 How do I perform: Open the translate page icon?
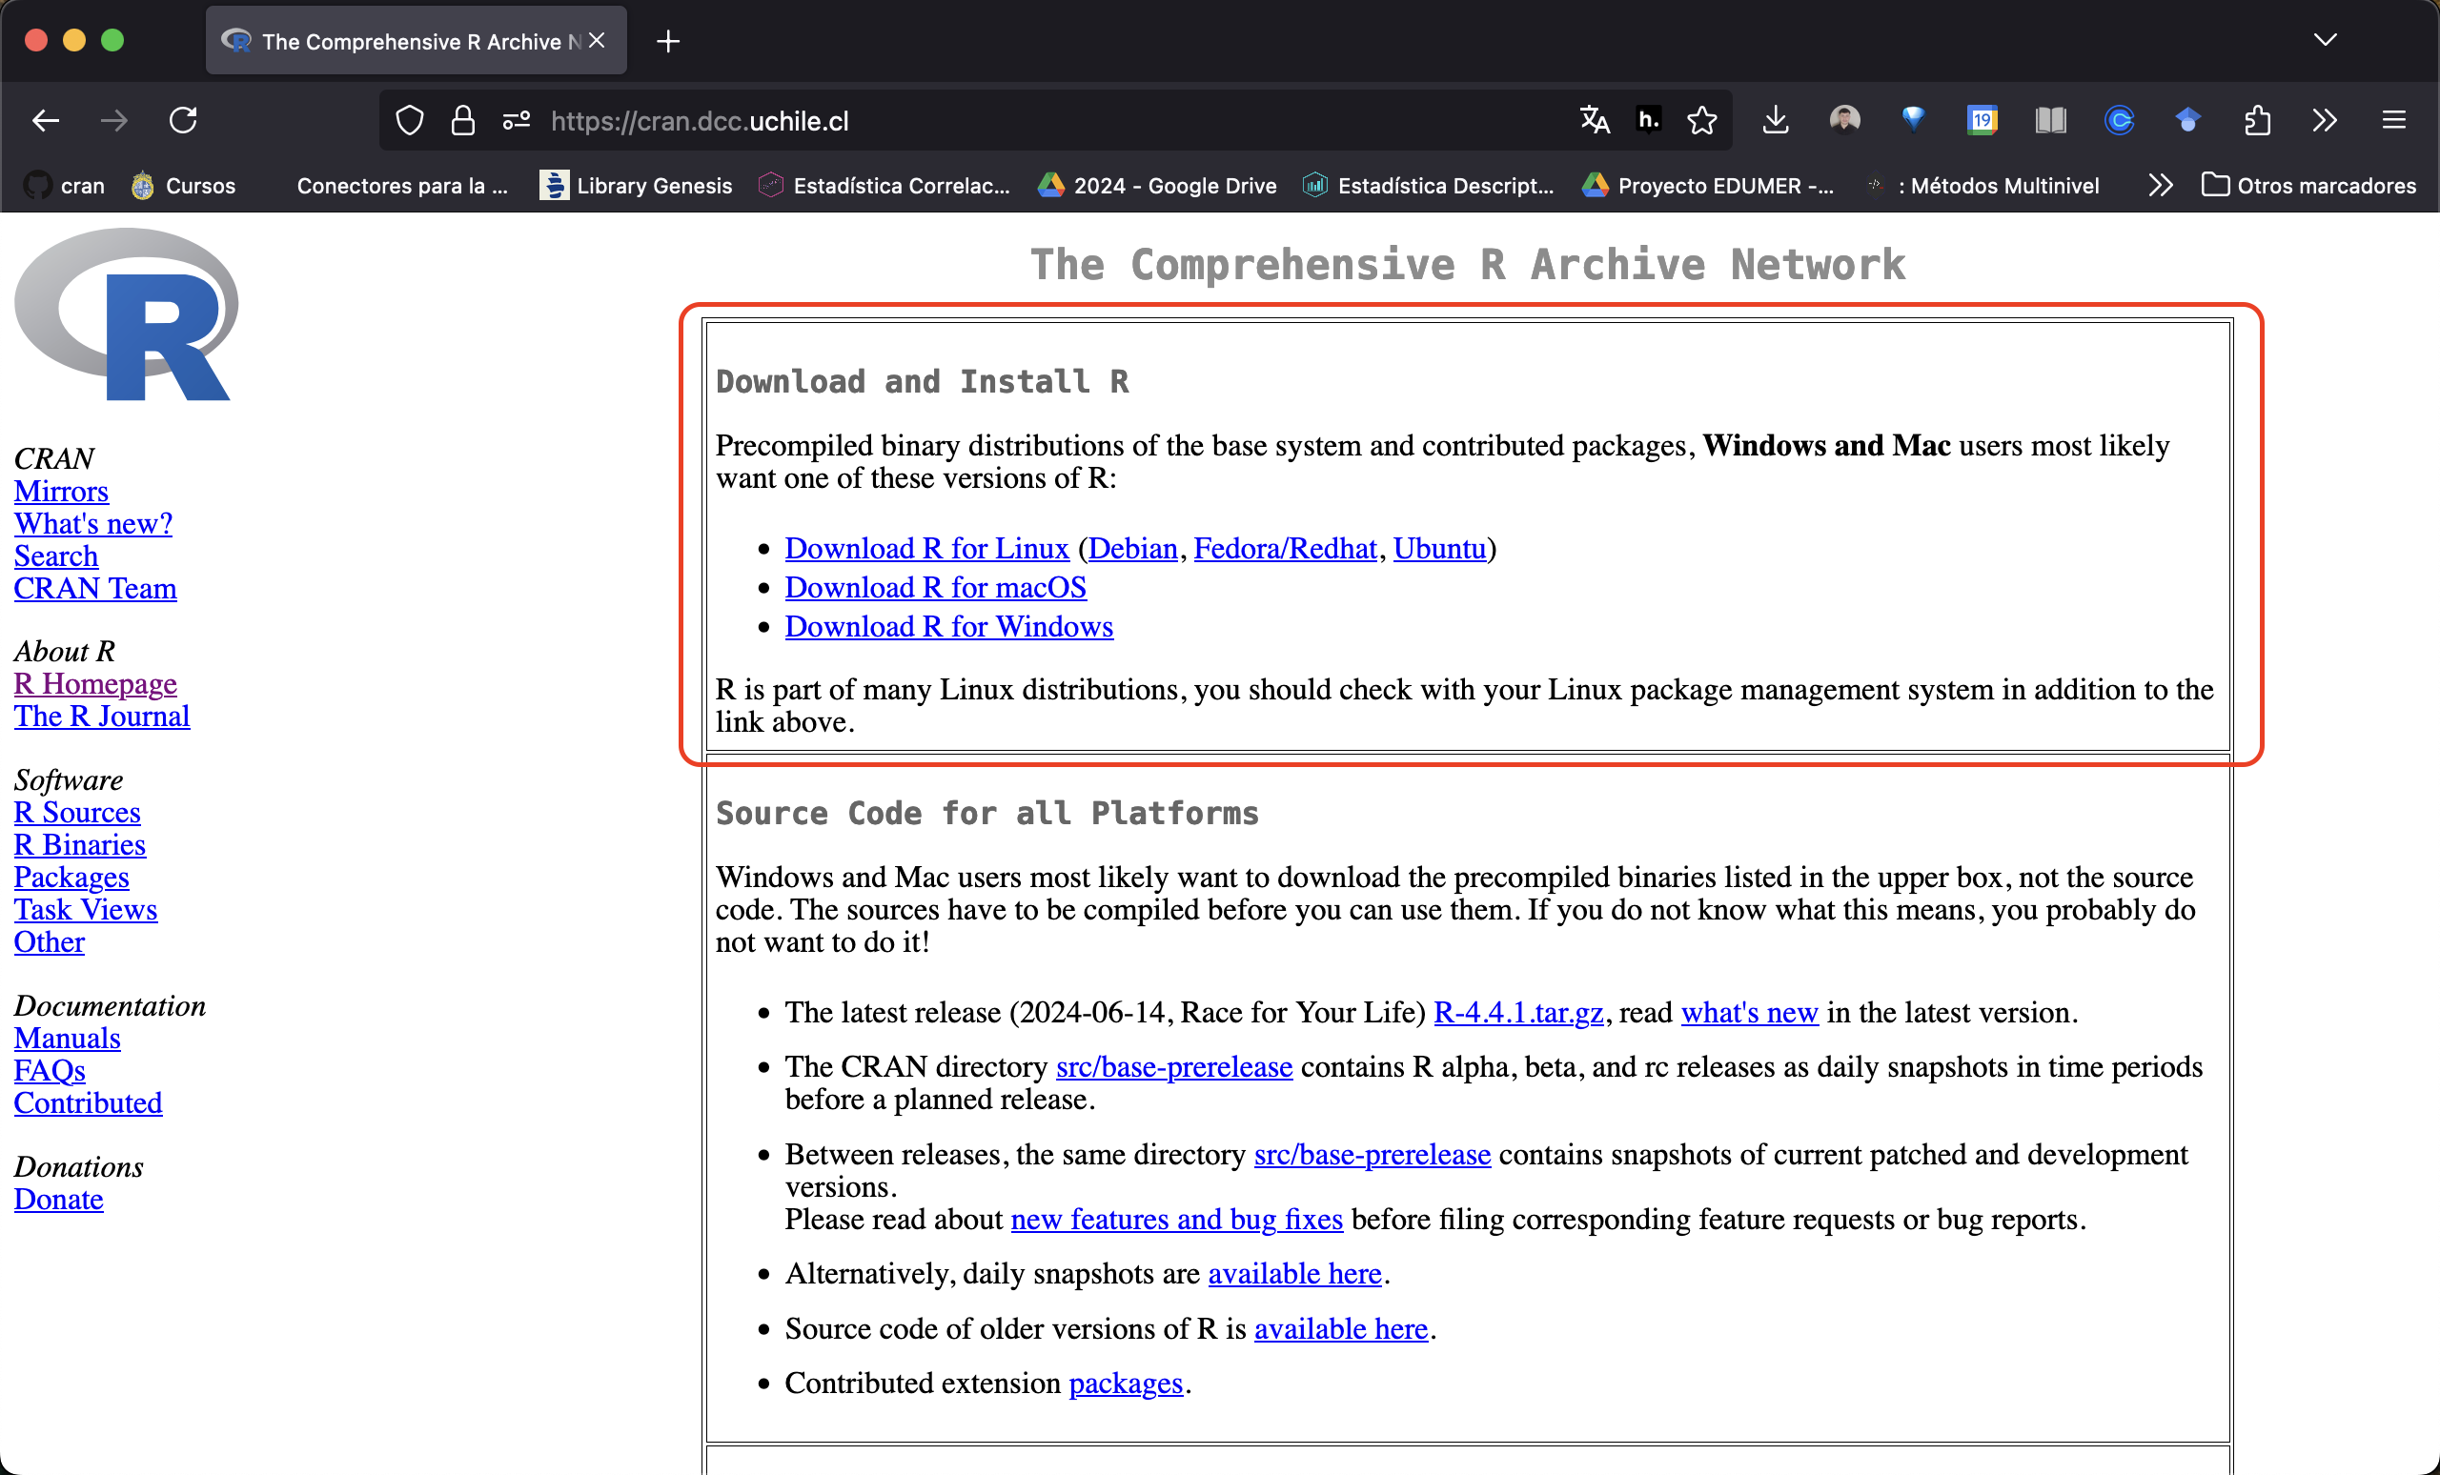coord(1595,121)
